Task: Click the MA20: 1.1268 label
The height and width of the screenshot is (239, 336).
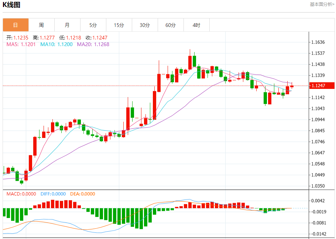Action: [93, 44]
